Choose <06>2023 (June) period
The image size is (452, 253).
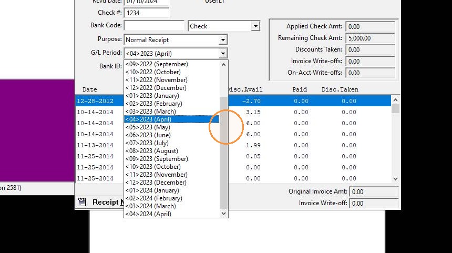[172, 135]
